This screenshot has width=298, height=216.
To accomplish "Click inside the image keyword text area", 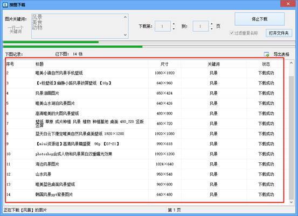I will pos(78,26).
